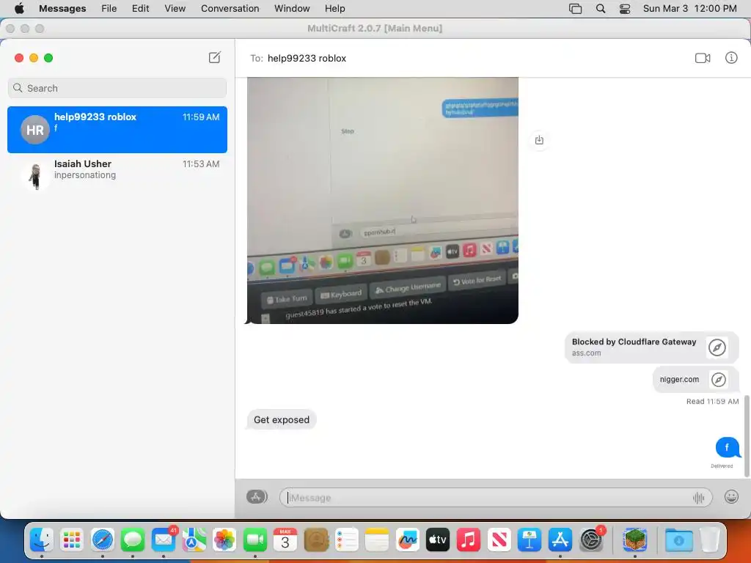Open the Help menu
The image size is (751, 563).
(x=334, y=8)
